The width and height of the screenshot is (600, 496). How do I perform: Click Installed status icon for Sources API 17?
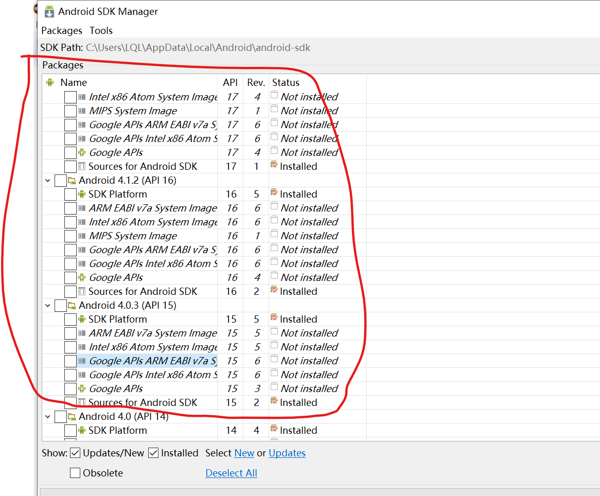click(274, 165)
